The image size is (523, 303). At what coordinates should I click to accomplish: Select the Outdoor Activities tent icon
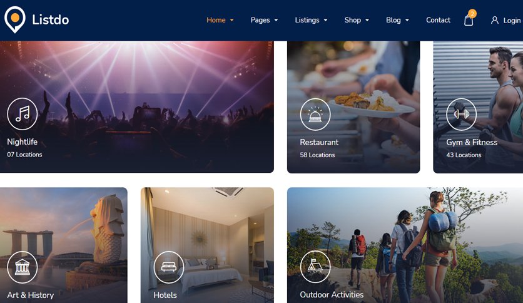click(x=315, y=267)
